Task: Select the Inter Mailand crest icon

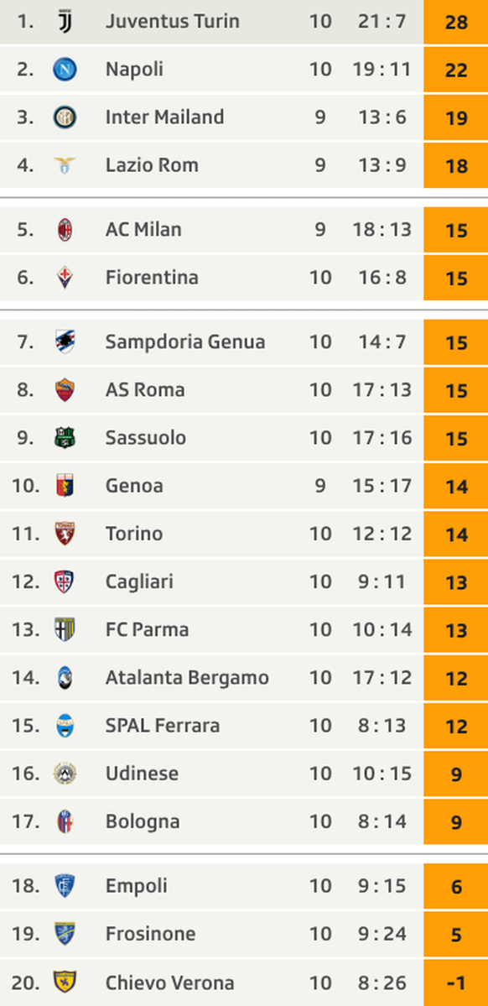Action: pos(65,117)
